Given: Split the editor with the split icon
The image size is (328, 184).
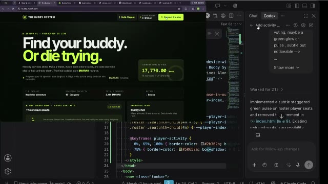Looking at the screenshot, I should [x=231, y=16].
